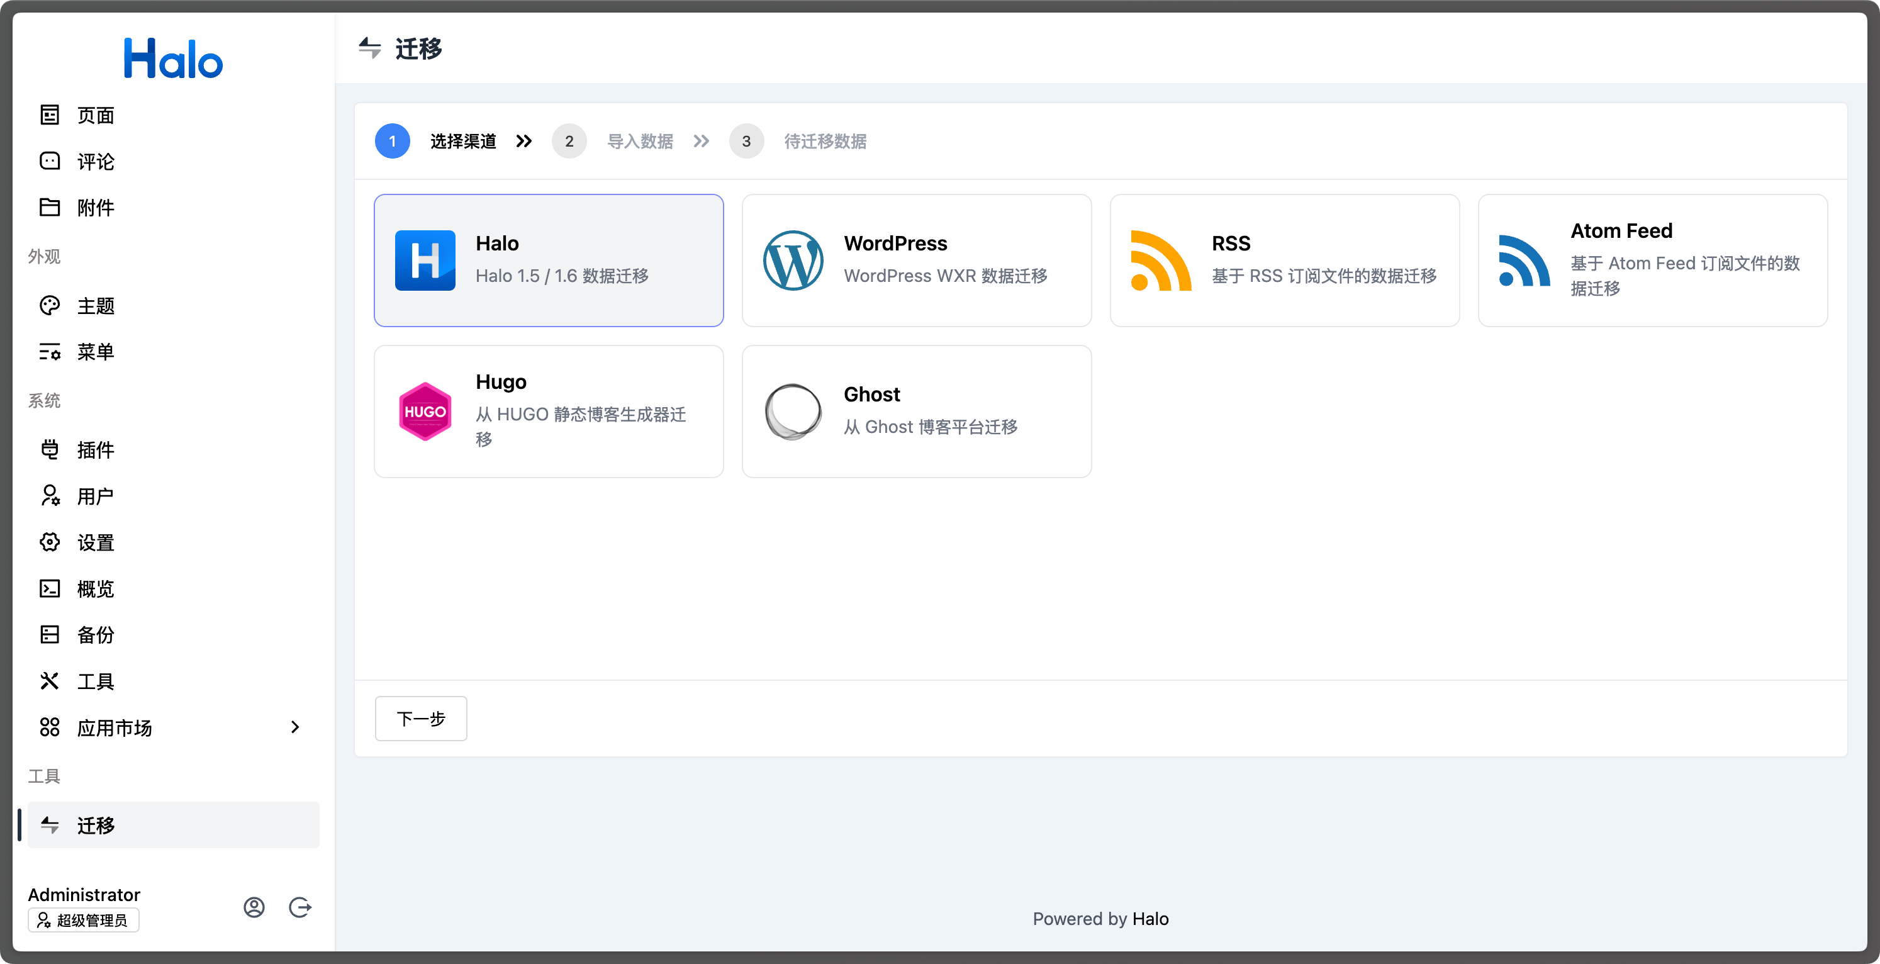Open the 用户 users icon

point(49,495)
